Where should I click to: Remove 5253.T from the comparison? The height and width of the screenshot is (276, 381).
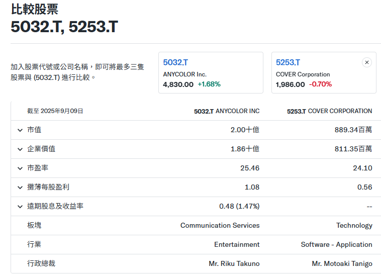click(367, 62)
